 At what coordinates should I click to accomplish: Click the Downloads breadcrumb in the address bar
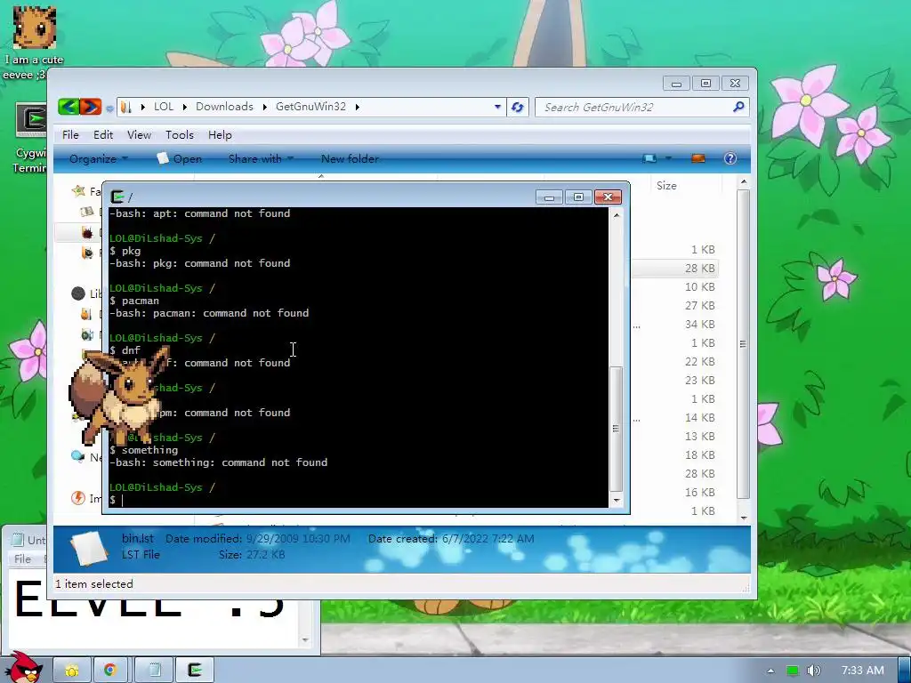[x=224, y=107]
